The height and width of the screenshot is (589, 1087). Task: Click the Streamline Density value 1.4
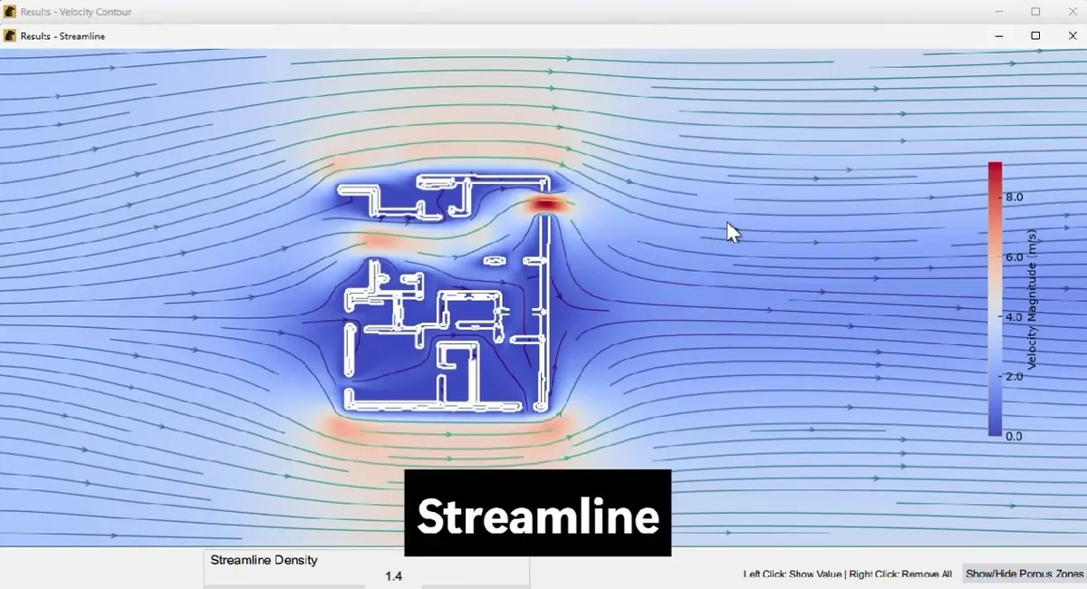coord(393,576)
